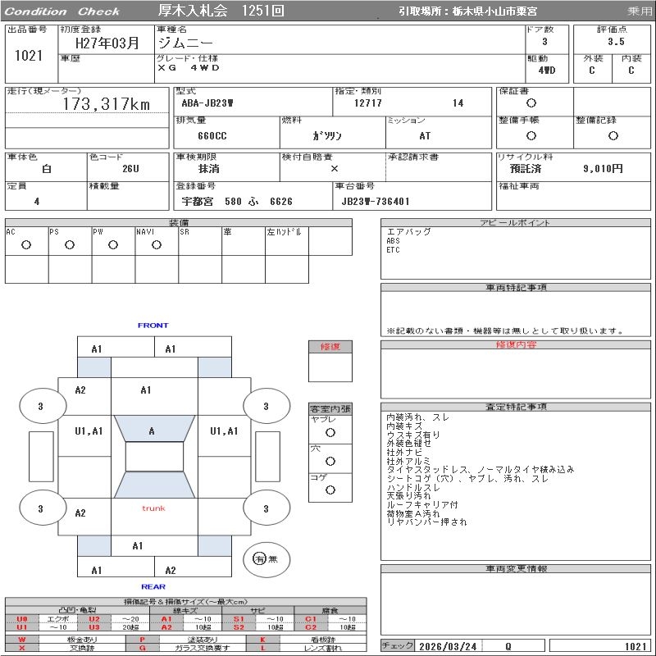Click ETC in アピールポイント
Viewport: 656px width, 656px height.
click(393, 250)
